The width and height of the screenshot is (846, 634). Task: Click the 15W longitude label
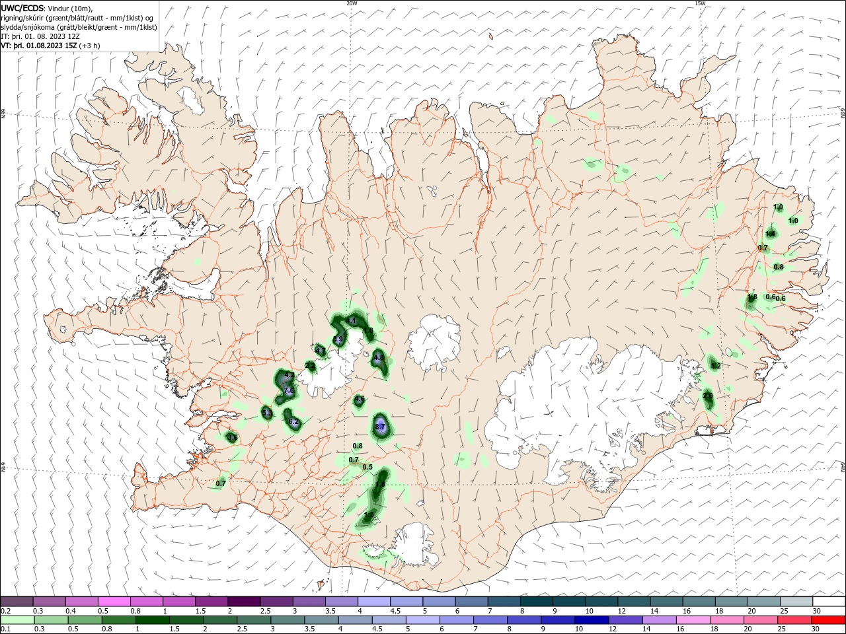click(700, 3)
